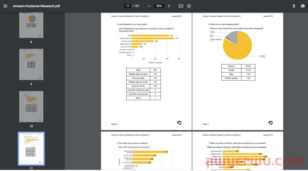Click the 'Another website' table cell
This screenshot has height=171, width=308.
coord(231,78)
